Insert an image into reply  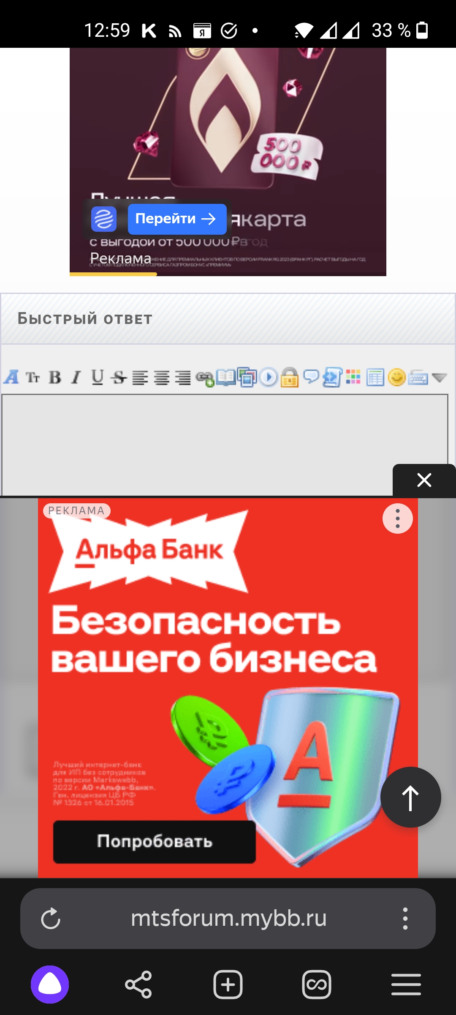[x=247, y=377]
